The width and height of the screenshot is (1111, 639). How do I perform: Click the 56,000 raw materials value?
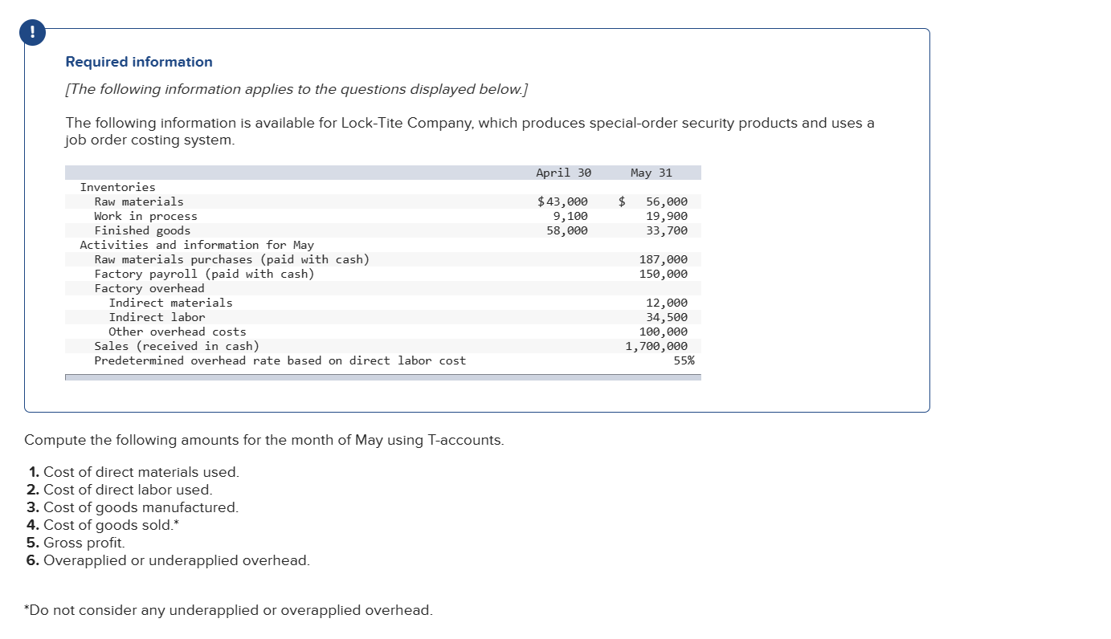tap(667, 201)
